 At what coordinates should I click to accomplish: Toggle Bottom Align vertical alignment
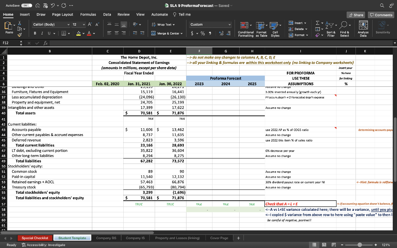[124, 24]
